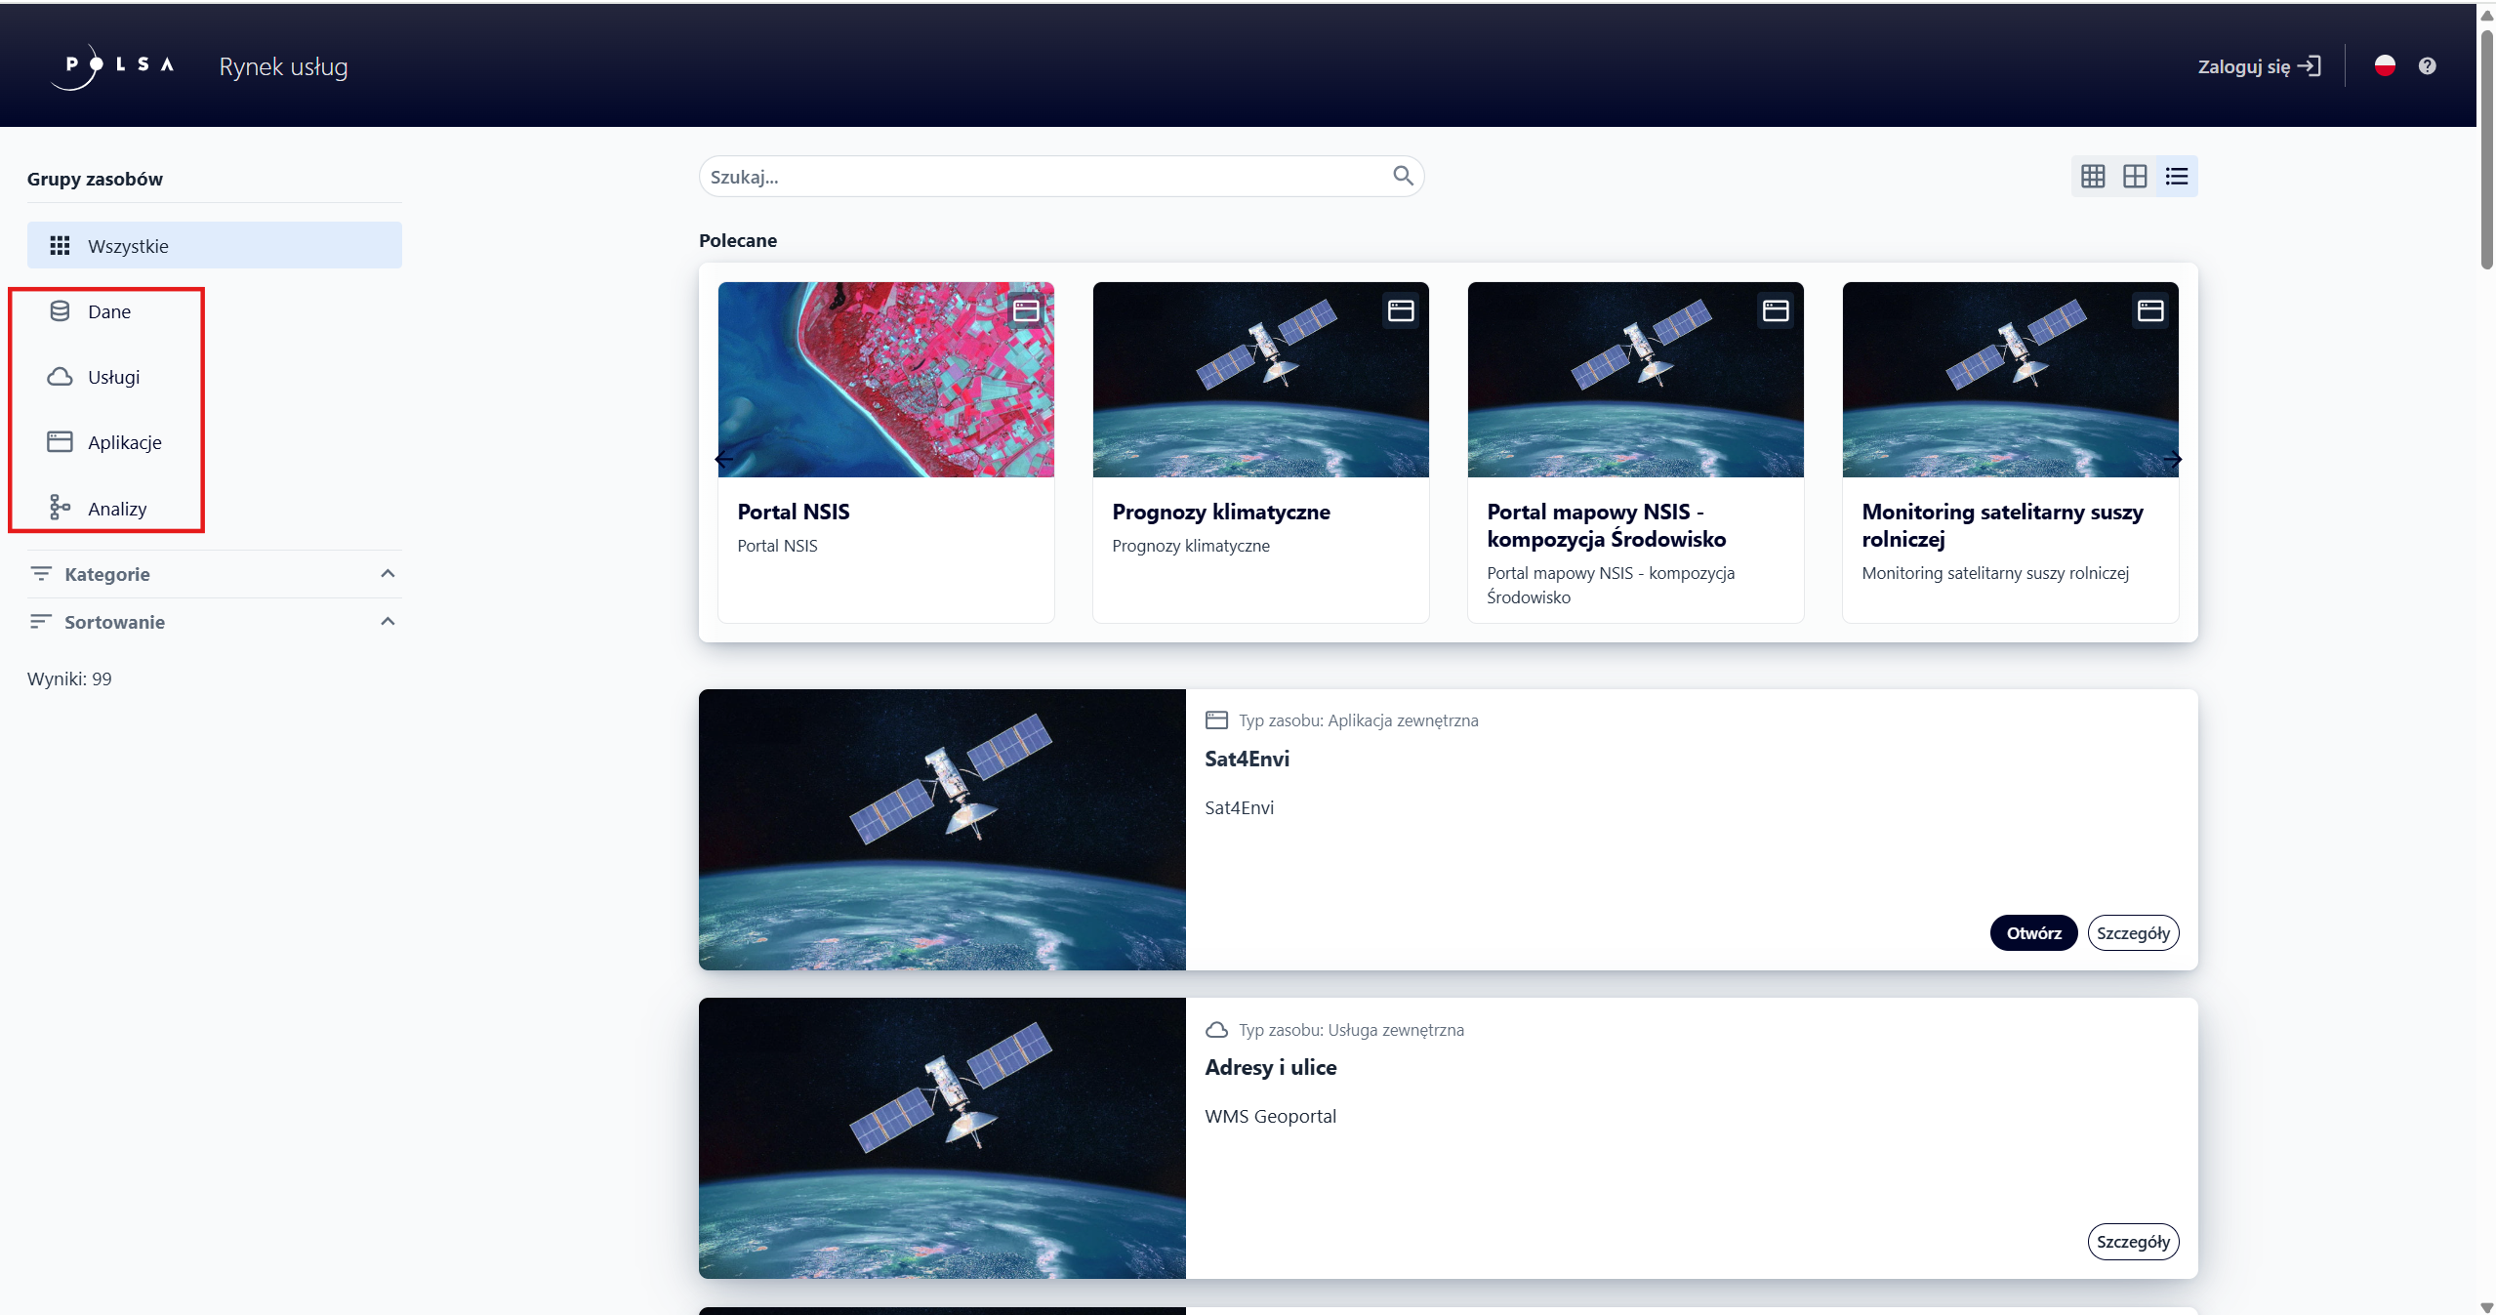Image resolution: width=2496 pixels, height=1315 pixels.
Task: Switch to list view layout
Action: point(2177,177)
